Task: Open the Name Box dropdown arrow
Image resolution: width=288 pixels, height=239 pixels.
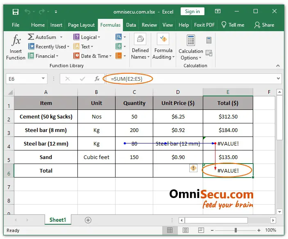Action: (43, 78)
